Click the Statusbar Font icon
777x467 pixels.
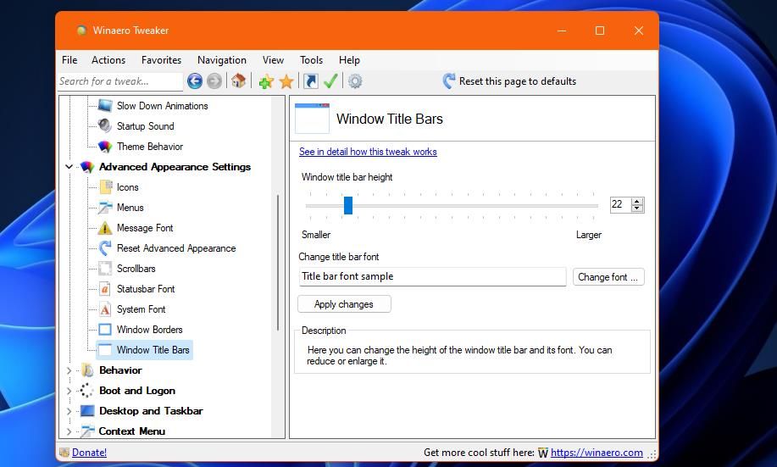pos(105,288)
